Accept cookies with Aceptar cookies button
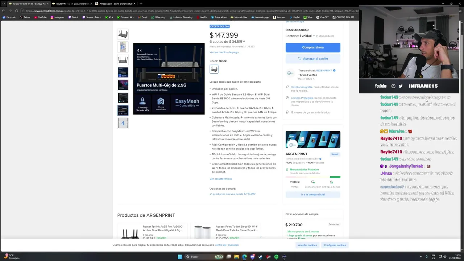The height and width of the screenshot is (261, 464). 307,245
